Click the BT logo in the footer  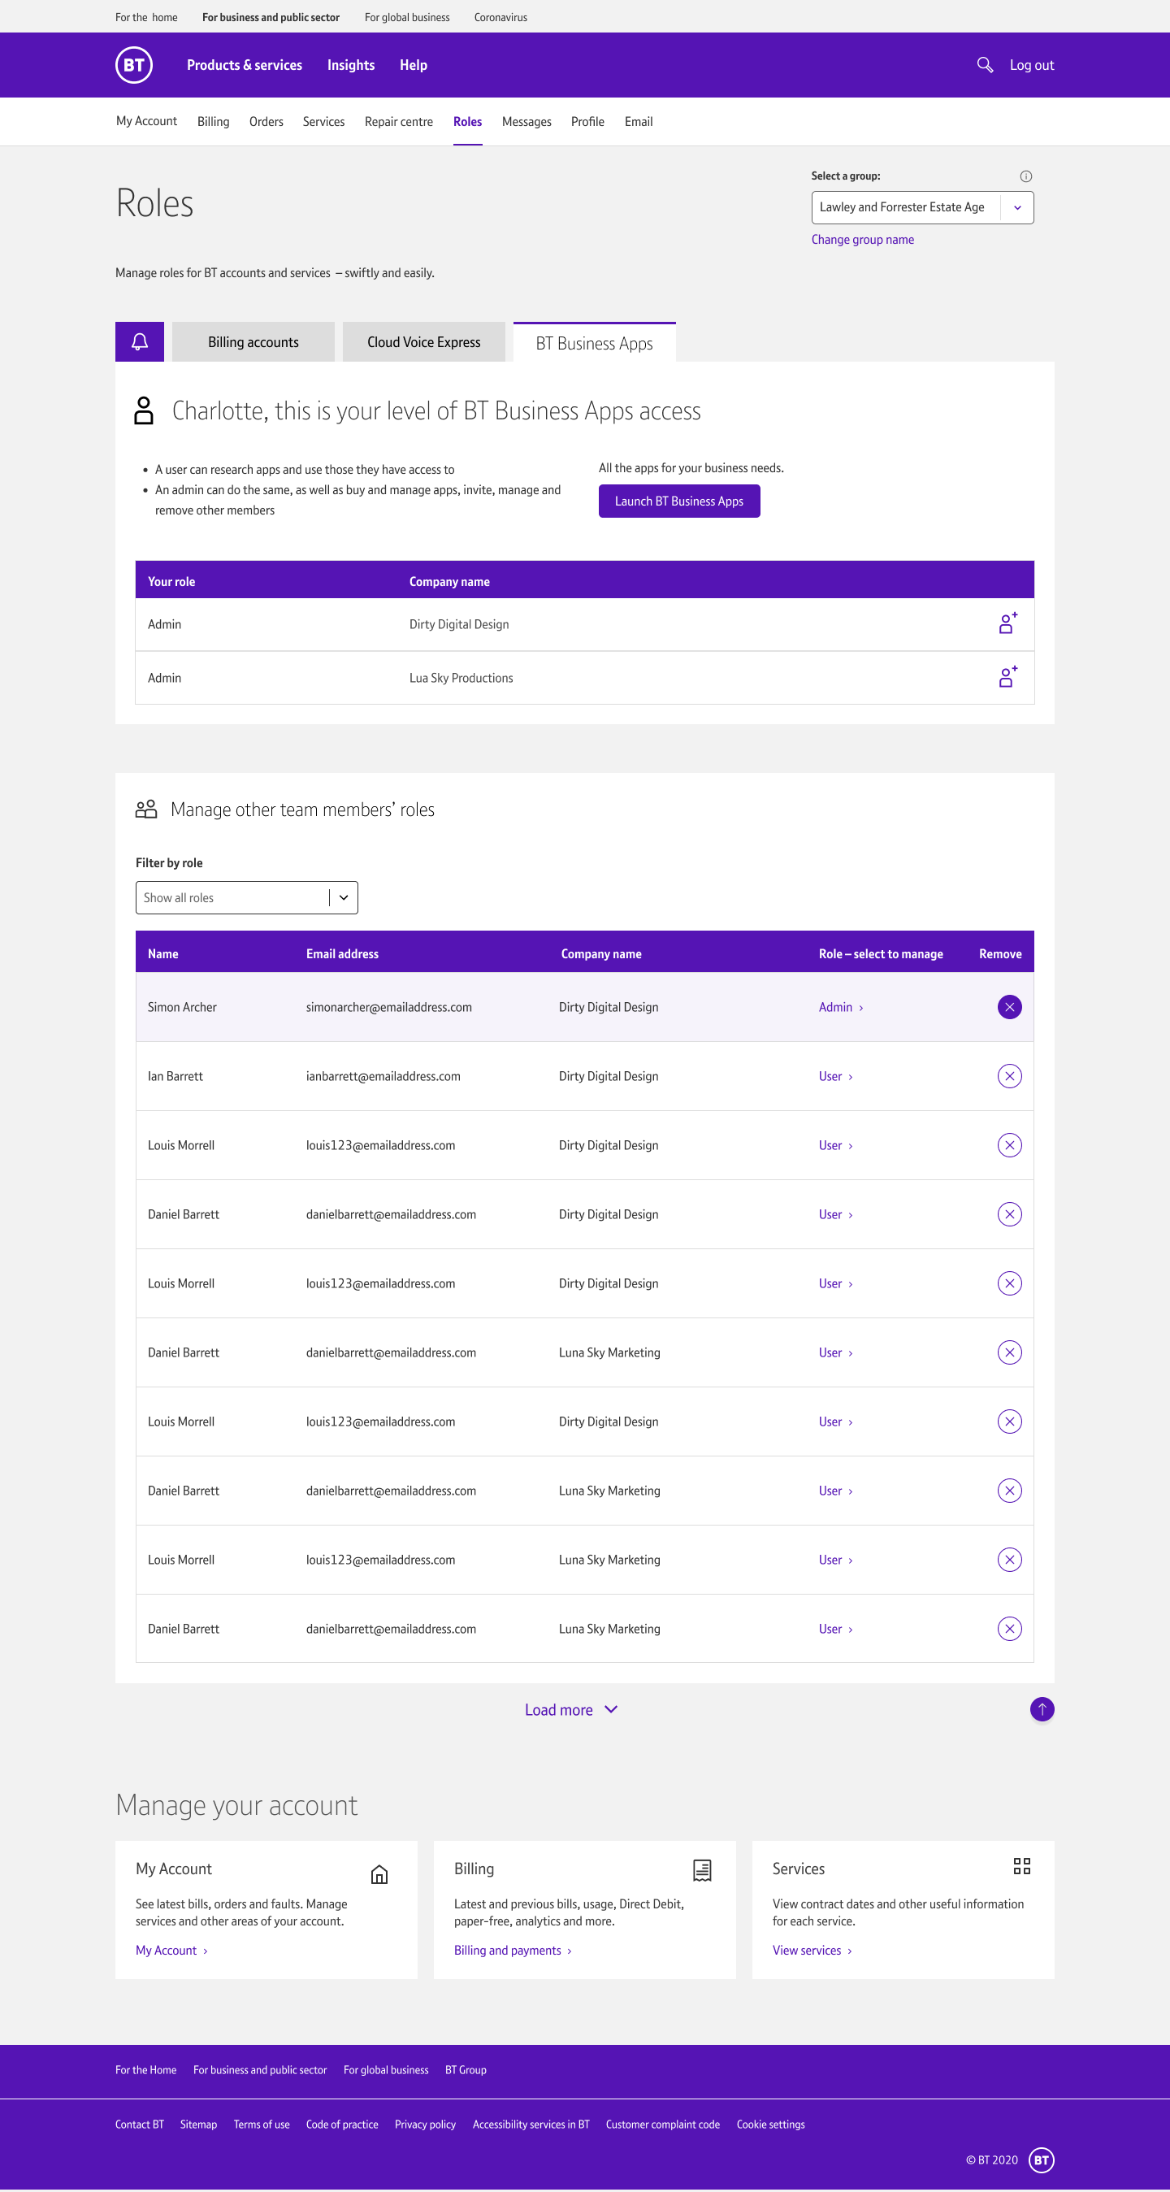(1042, 2159)
